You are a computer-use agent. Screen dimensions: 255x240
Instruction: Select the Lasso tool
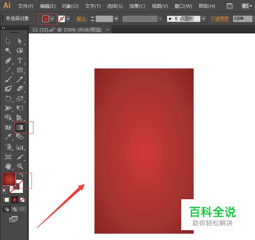pos(20,51)
